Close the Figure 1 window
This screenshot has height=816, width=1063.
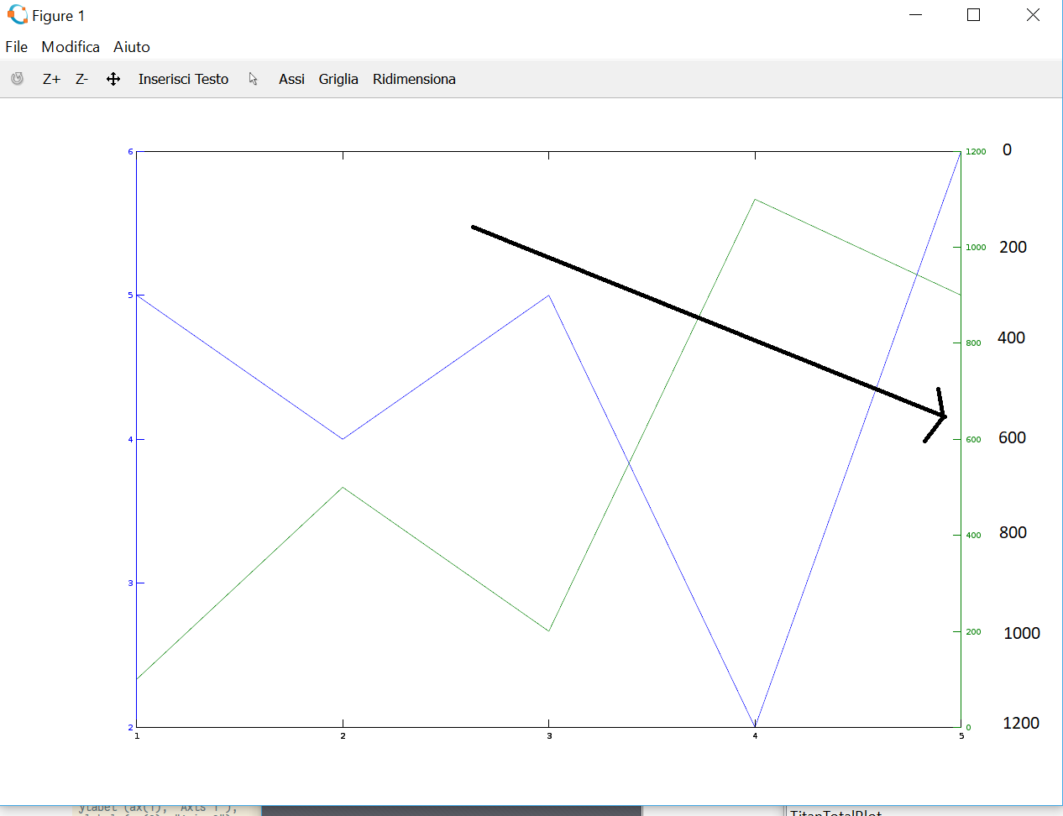1033,15
